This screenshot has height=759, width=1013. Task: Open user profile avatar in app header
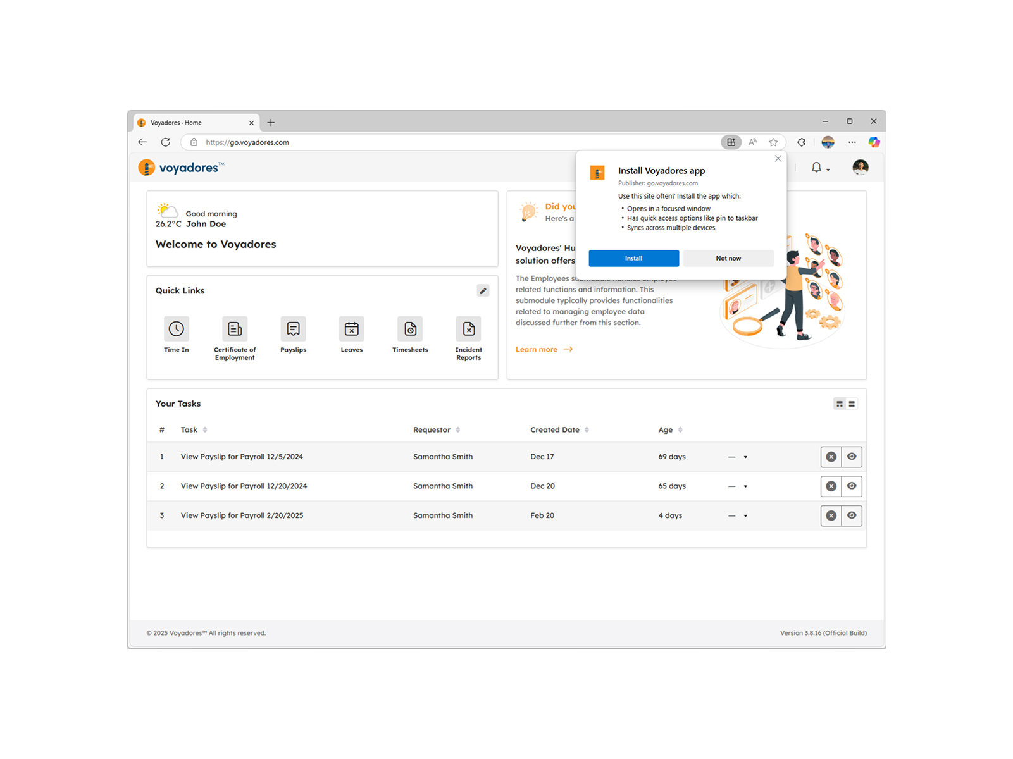(861, 167)
